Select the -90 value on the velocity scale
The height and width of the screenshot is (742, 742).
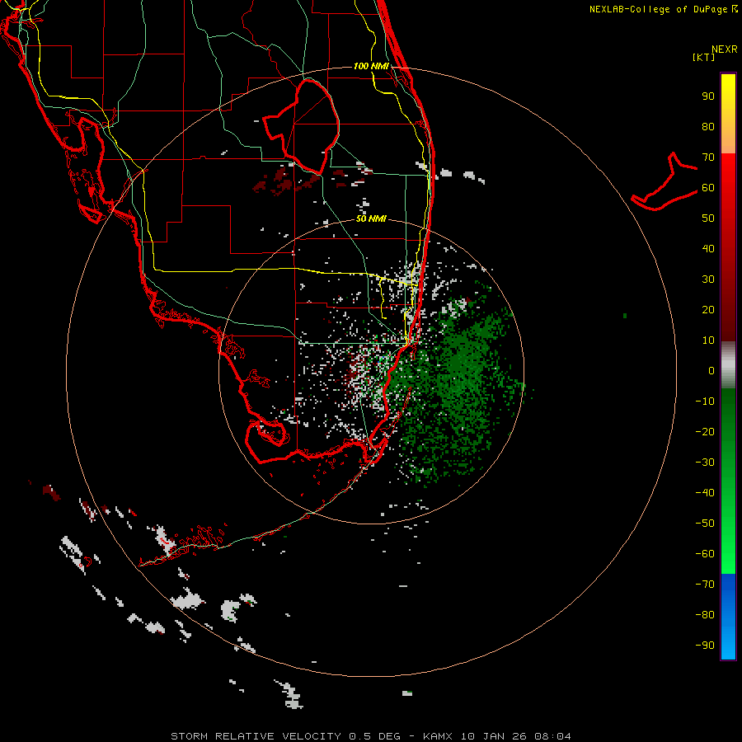(x=705, y=646)
